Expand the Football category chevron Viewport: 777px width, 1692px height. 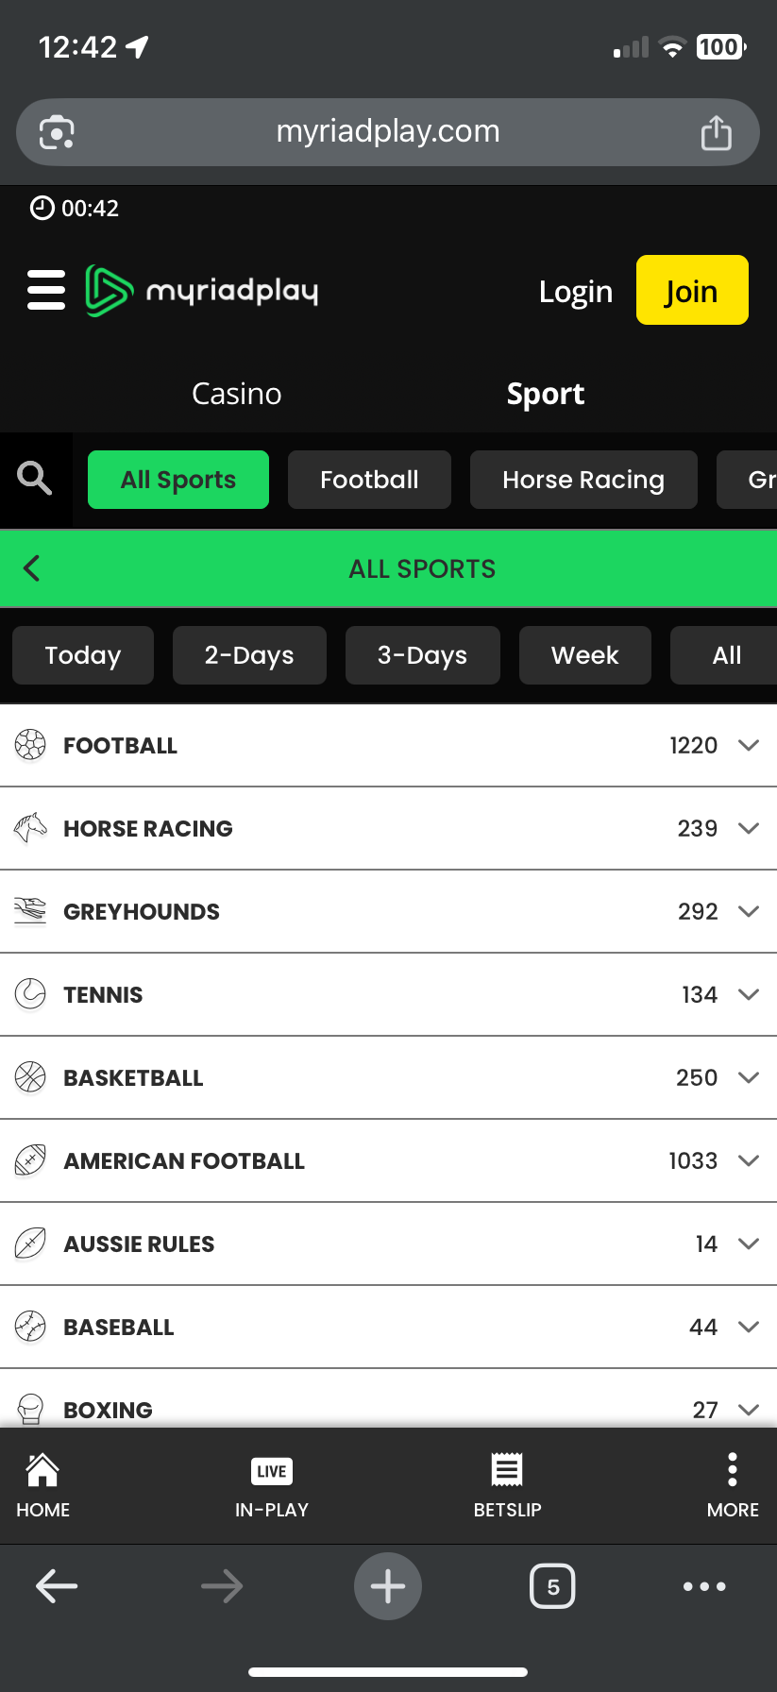coord(749,746)
